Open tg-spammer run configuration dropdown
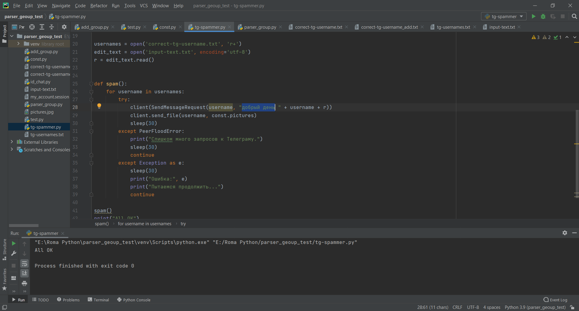The height and width of the screenshot is (311, 579). (x=504, y=16)
